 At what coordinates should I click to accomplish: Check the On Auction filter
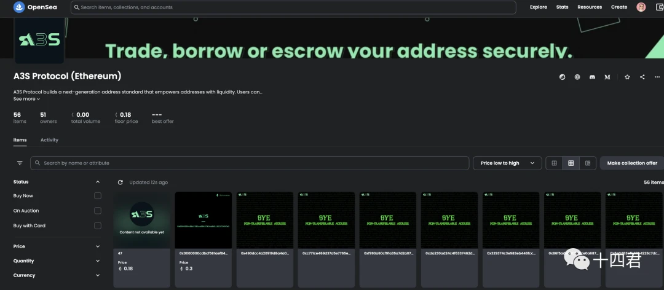click(x=98, y=210)
